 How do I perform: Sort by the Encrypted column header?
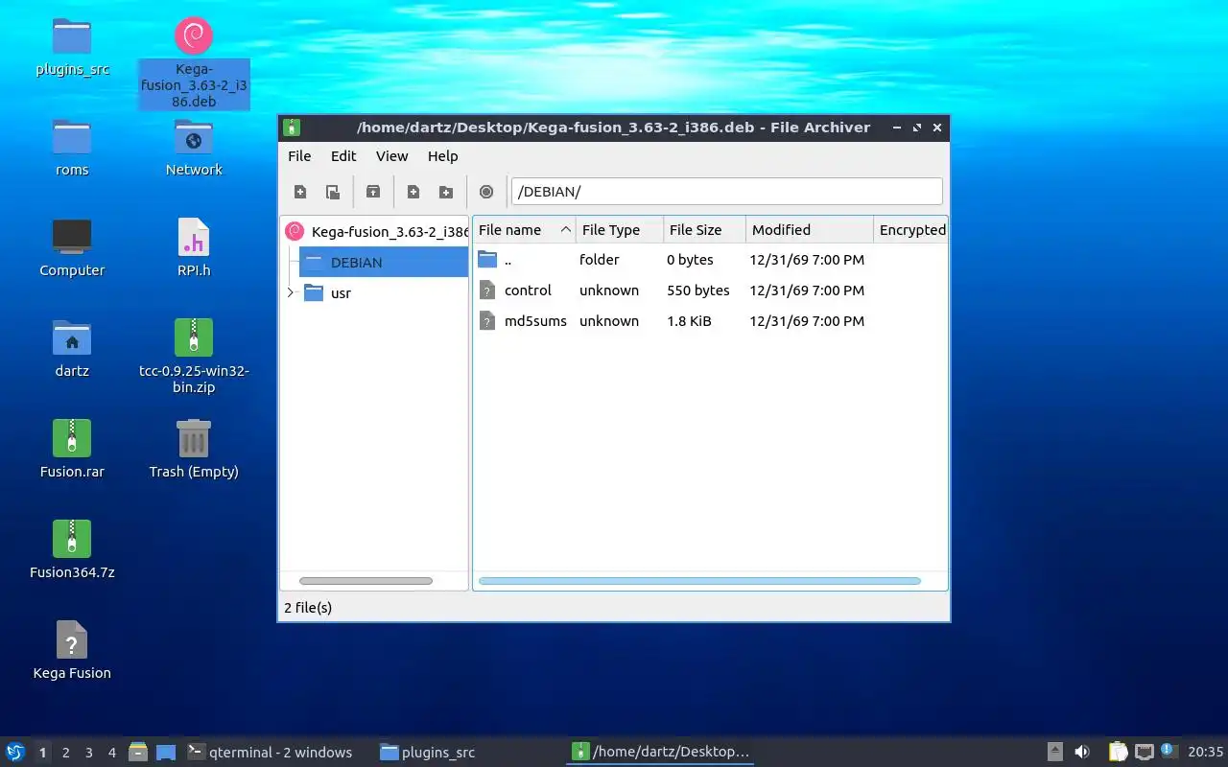click(x=911, y=230)
